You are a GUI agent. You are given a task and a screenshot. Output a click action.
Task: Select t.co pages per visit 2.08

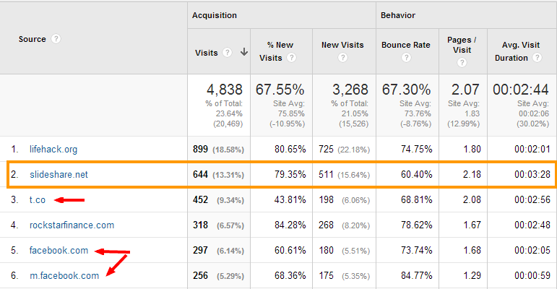[x=472, y=199]
